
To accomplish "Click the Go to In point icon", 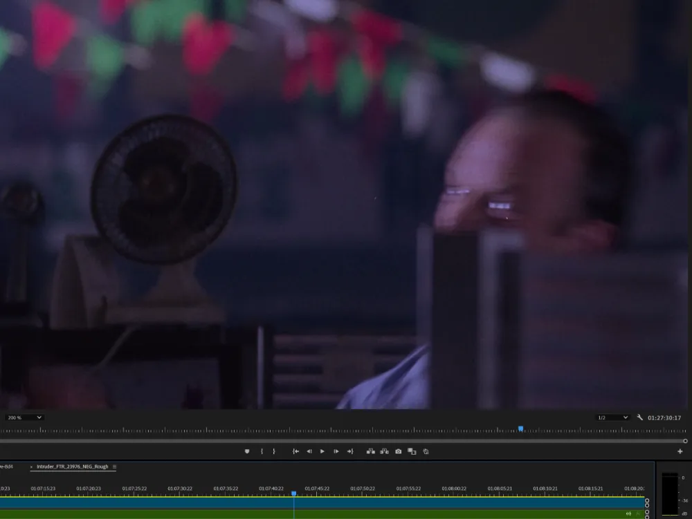I will click(295, 451).
